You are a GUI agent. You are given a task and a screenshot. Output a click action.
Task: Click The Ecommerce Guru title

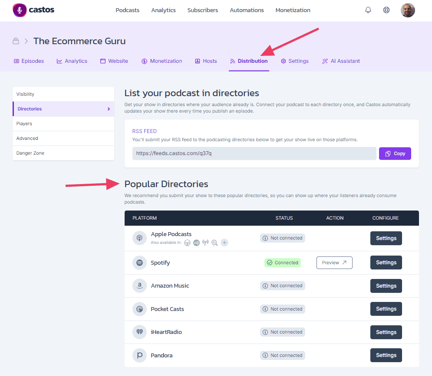tap(79, 41)
